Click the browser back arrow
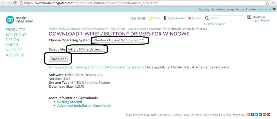 3,3
